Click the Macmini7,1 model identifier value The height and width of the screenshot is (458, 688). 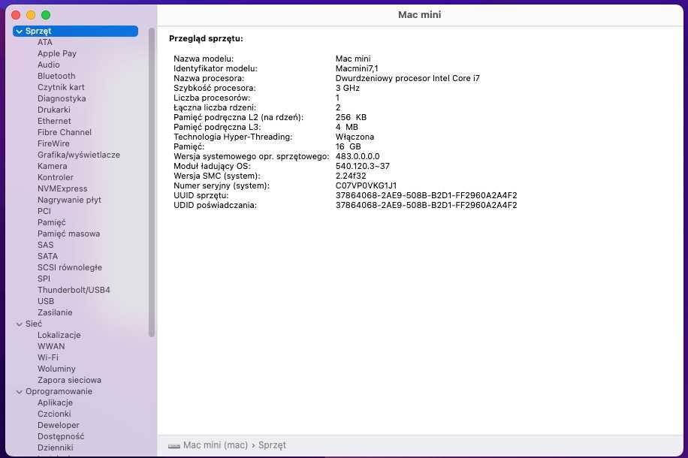pos(357,68)
